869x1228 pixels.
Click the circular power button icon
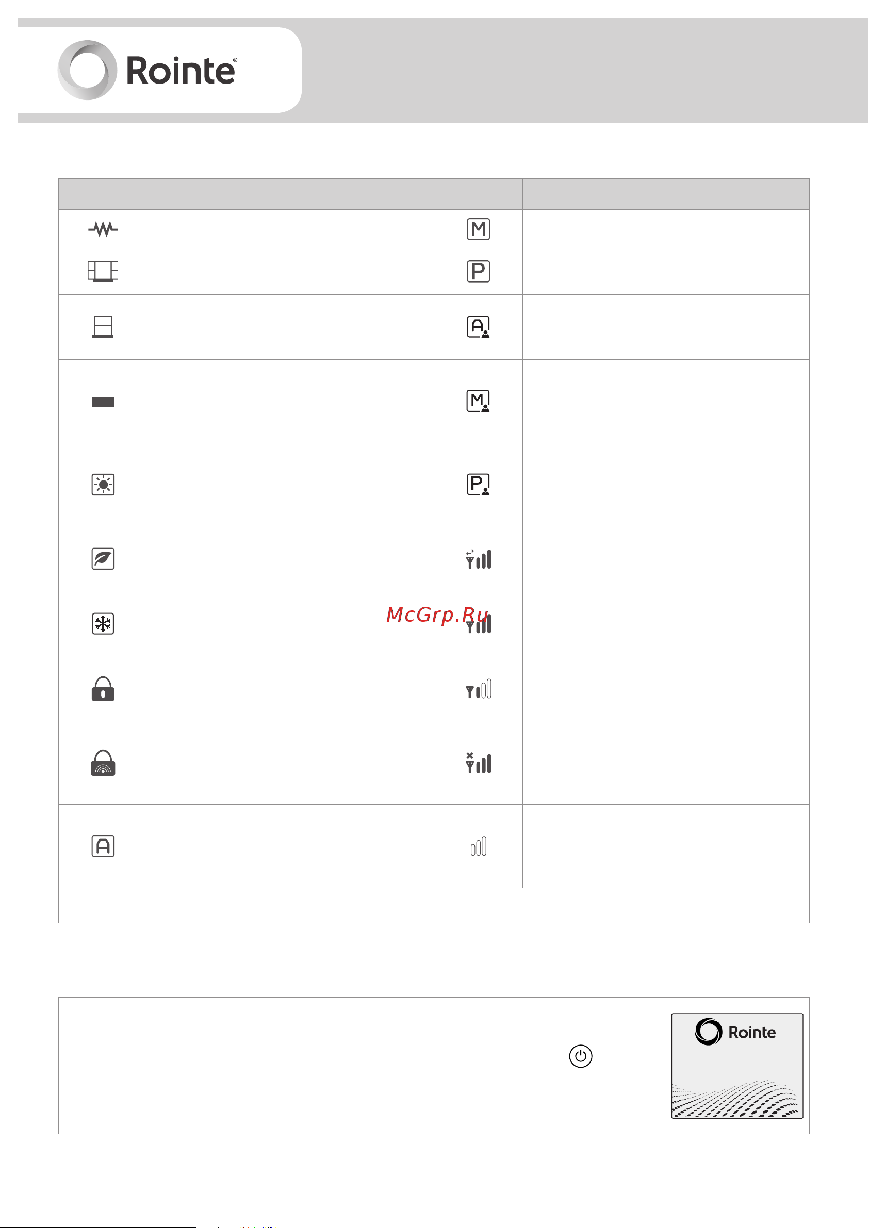pyautogui.click(x=581, y=1056)
